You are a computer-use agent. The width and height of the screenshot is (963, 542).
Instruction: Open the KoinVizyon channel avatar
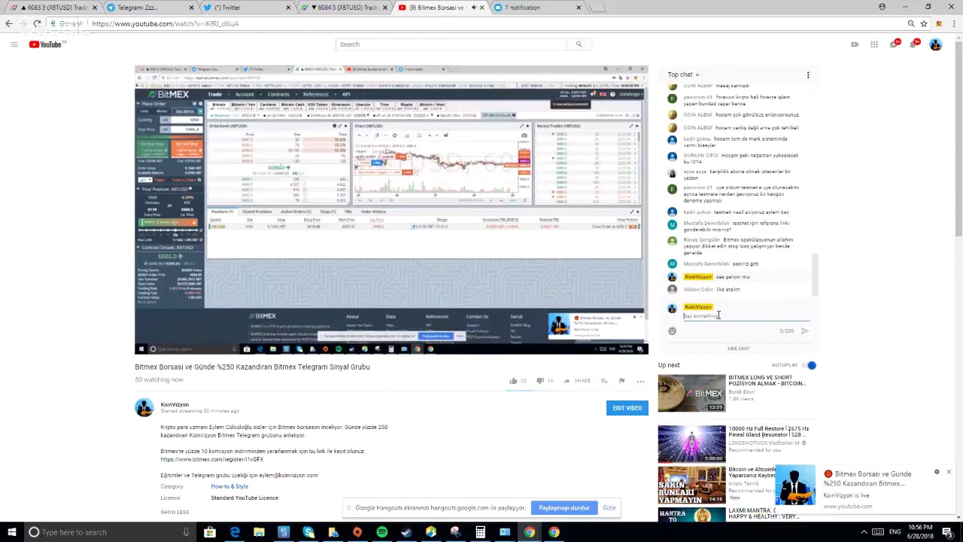coord(144,407)
